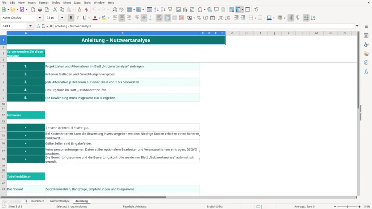
Task: Open the Sidebar Properties panel
Action: (x=366, y=36)
